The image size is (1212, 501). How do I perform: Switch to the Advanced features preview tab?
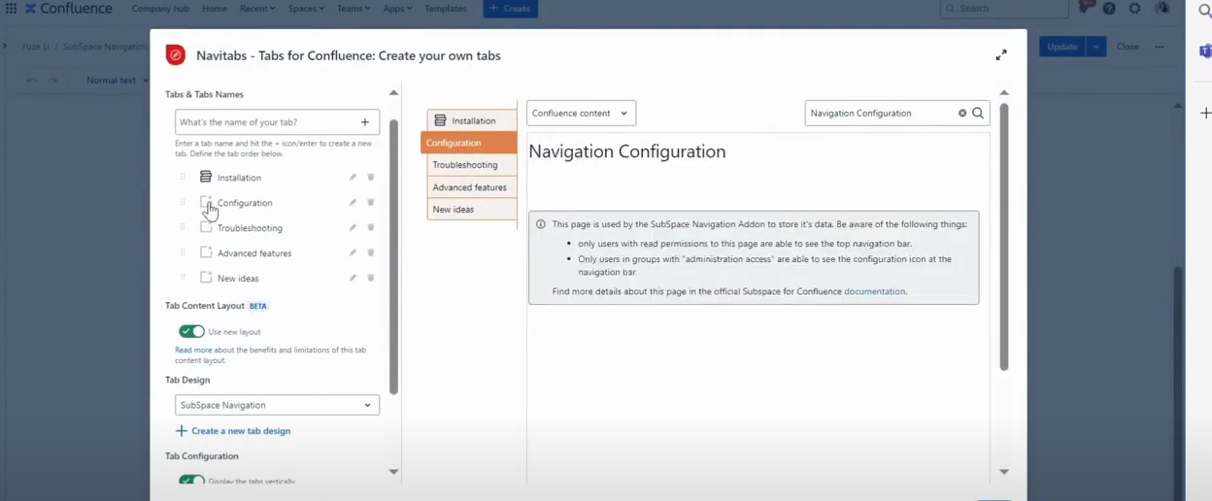click(470, 187)
